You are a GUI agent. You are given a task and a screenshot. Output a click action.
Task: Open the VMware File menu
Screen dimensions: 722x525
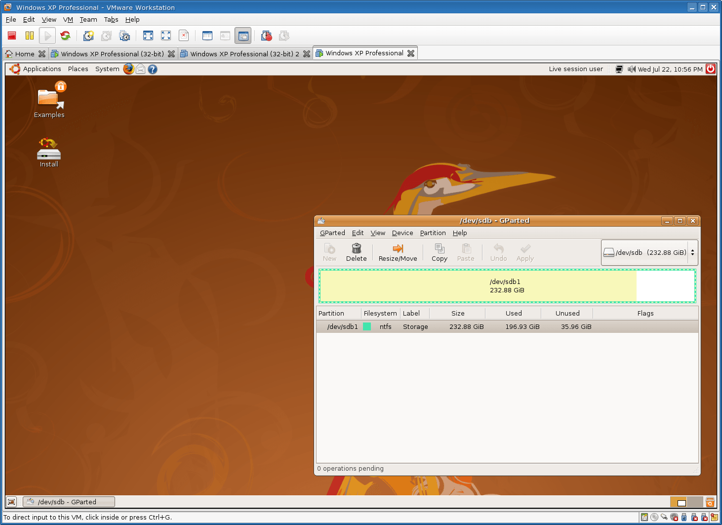(x=11, y=20)
